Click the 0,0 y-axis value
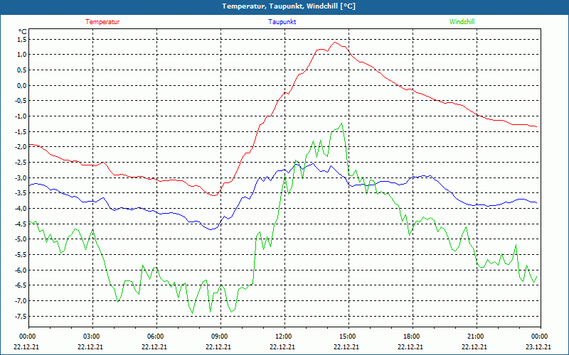This screenshot has width=569, height=355. [21, 85]
